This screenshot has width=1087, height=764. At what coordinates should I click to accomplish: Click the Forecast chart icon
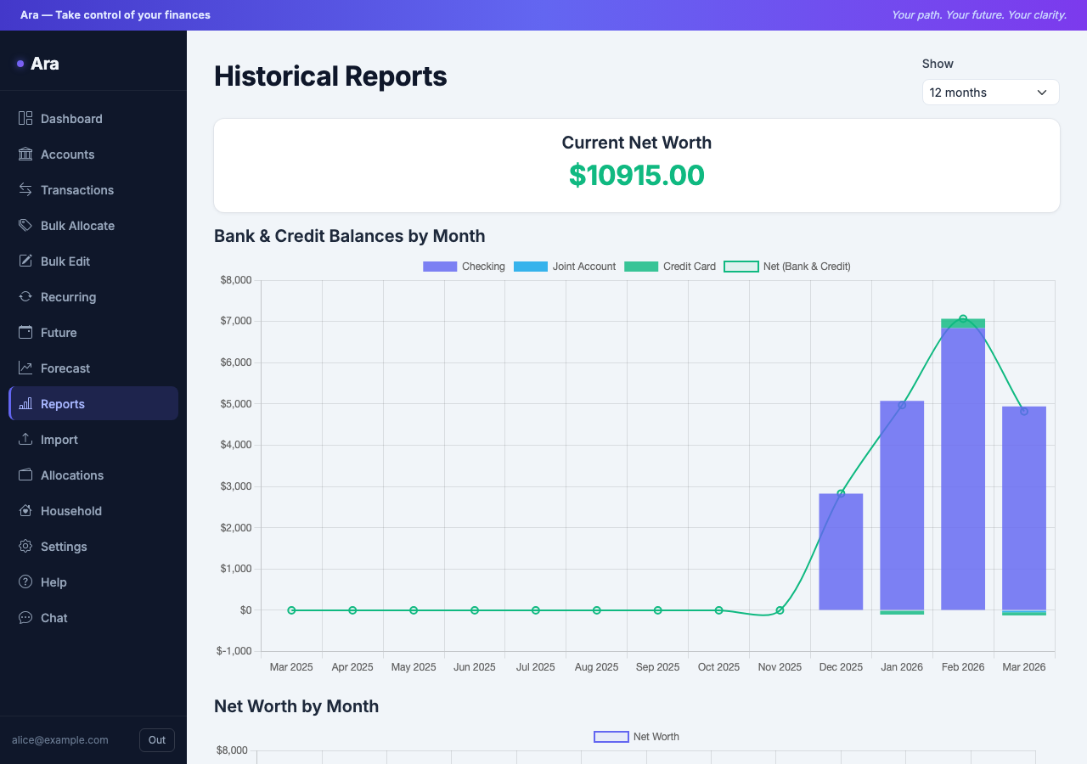[25, 368]
